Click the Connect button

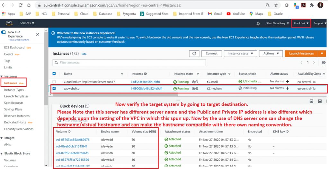(211, 53)
